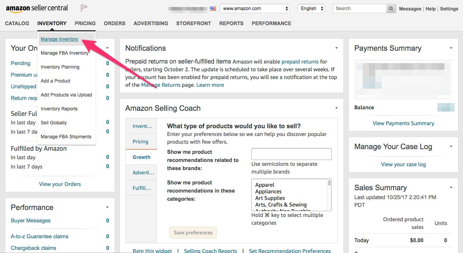Image resolution: width=463 pixels, height=253 pixels.
Task: Collapse the Your Orders widget arrow
Action: coord(108,48)
